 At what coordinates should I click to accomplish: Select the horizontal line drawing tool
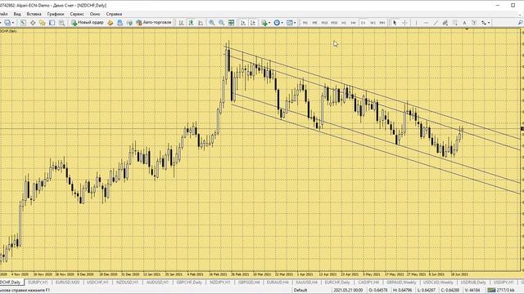pyautogui.click(x=426, y=23)
